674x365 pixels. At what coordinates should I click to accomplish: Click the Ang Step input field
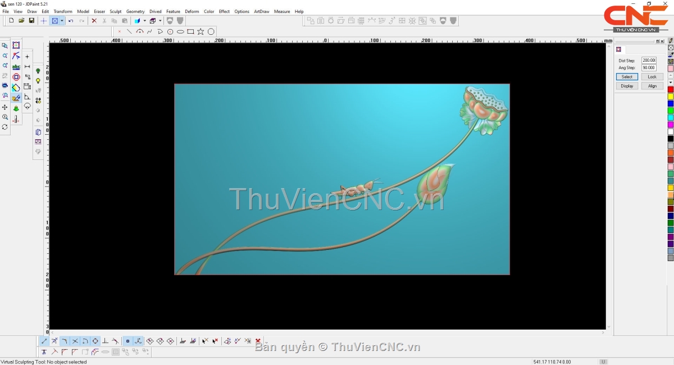click(x=649, y=67)
